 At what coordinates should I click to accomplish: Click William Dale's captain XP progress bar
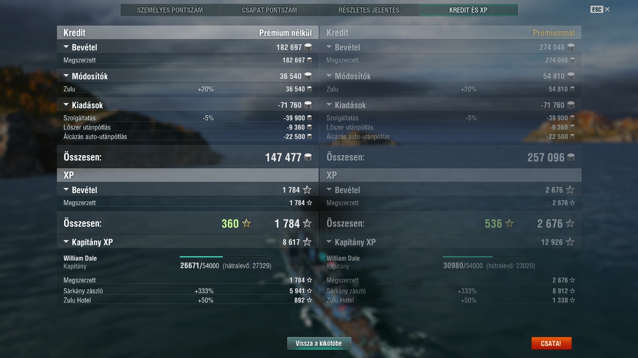224,257
